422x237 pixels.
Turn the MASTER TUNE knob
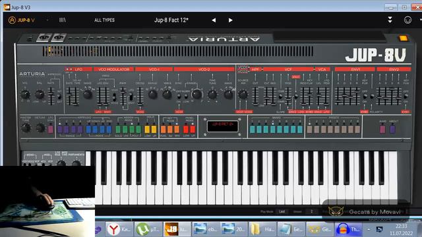tap(26, 128)
